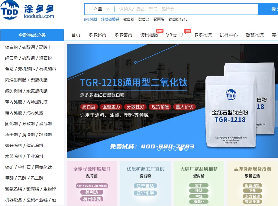Click the Kevin Dyes&Chemicals brand tag
The image size is (278, 206).
(92, 186)
